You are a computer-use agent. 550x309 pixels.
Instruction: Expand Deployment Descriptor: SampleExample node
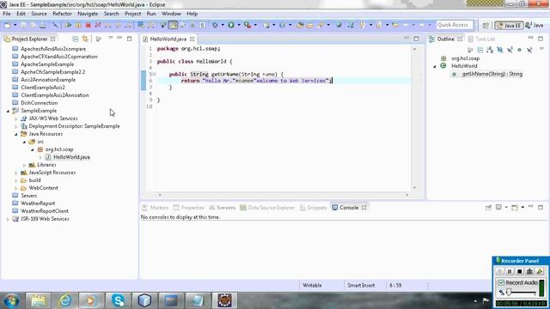pyautogui.click(x=16, y=126)
